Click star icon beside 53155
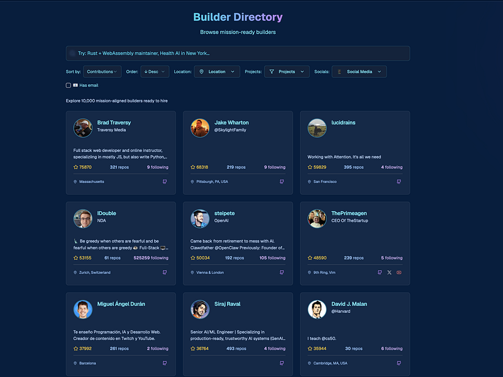The width and height of the screenshot is (503, 377). (75, 258)
